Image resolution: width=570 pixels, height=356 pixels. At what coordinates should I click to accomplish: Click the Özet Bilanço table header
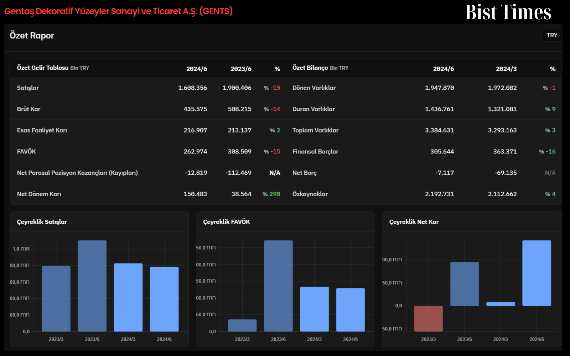tap(320, 68)
